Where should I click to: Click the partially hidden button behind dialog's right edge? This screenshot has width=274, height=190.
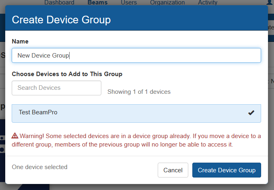(271, 27)
